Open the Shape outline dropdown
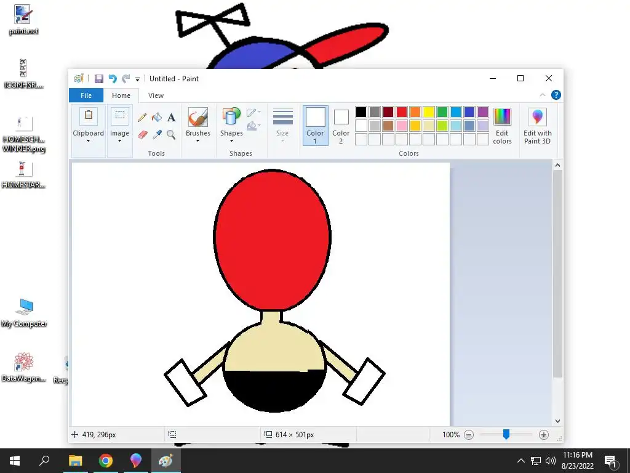This screenshot has height=473, width=630. pyautogui.click(x=254, y=113)
